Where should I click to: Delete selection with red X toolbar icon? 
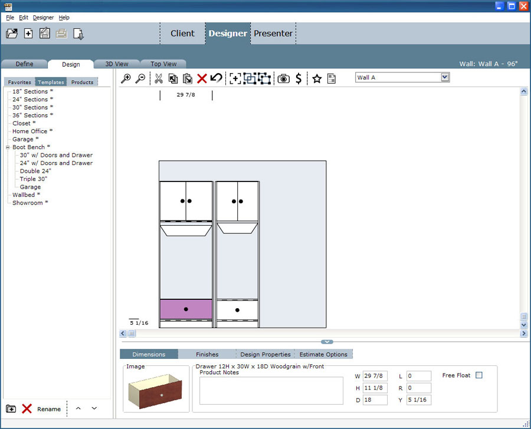click(202, 78)
